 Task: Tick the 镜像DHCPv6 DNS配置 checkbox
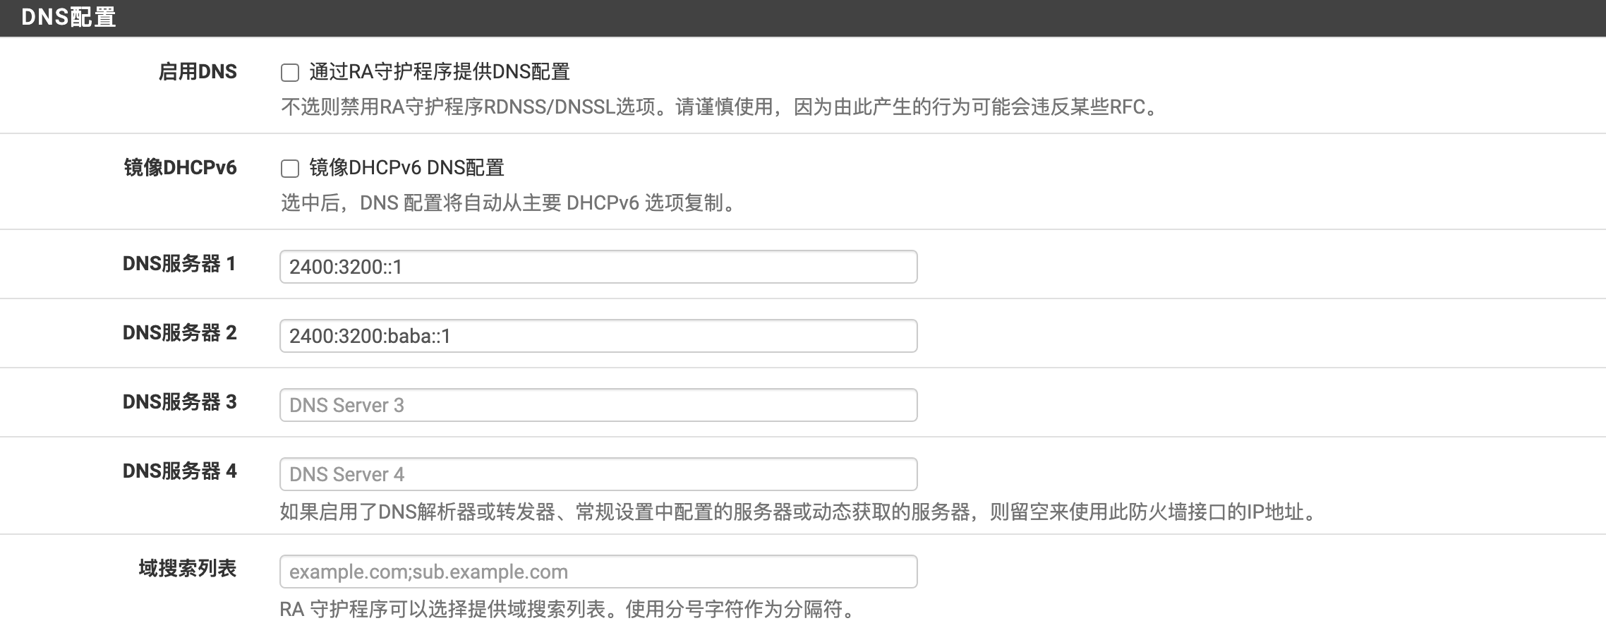point(290,169)
